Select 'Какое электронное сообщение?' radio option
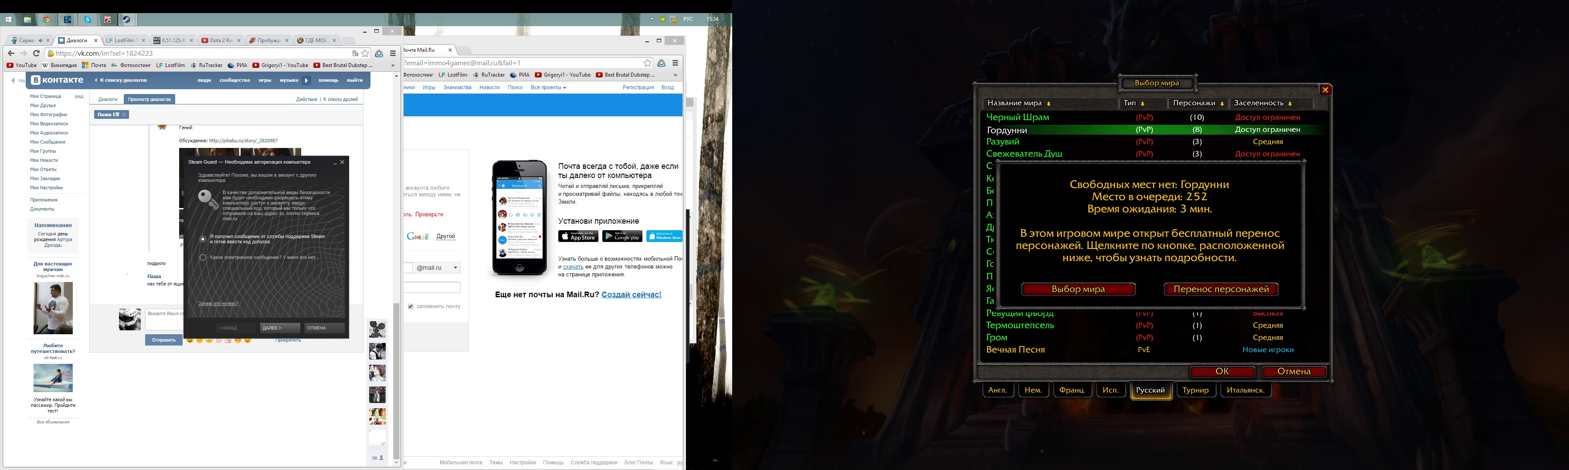Image resolution: width=1569 pixels, height=470 pixels. click(204, 257)
